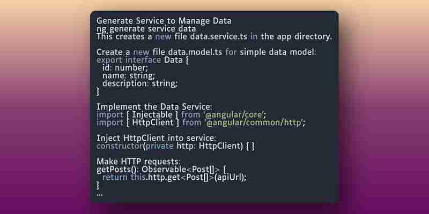Click the trailing ellipsis at the bottom
The height and width of the screenshot is (214, 429).
coord(100,194)
